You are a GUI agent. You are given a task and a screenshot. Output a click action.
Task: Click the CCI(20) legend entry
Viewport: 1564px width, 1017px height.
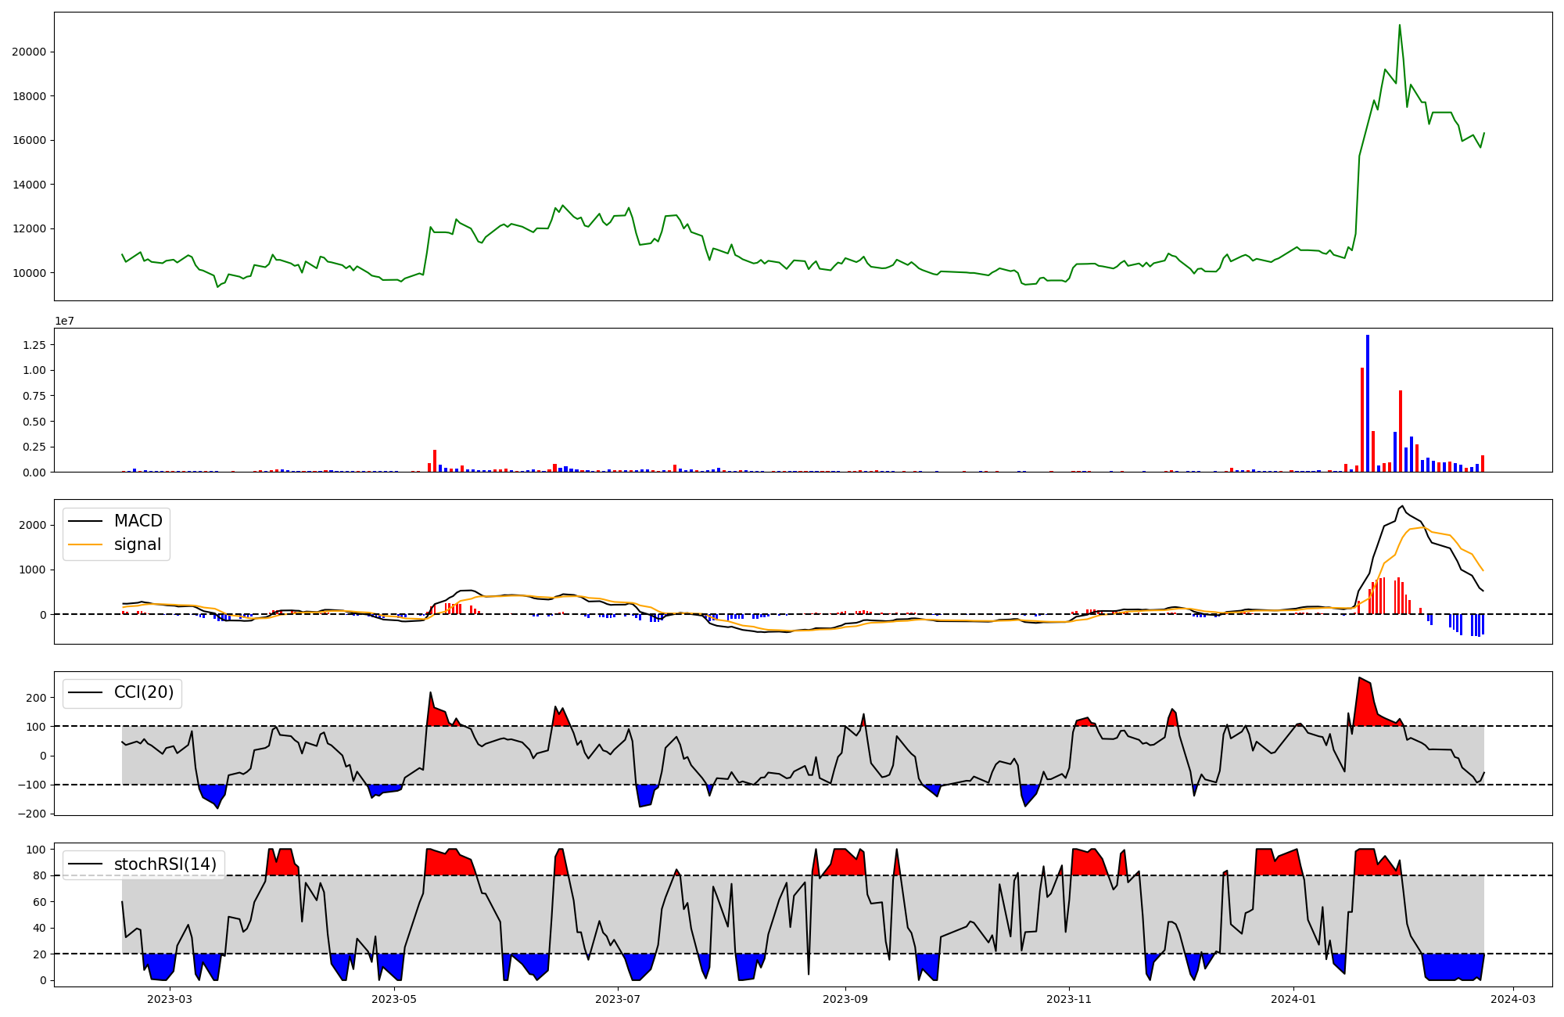coord(143,692)
